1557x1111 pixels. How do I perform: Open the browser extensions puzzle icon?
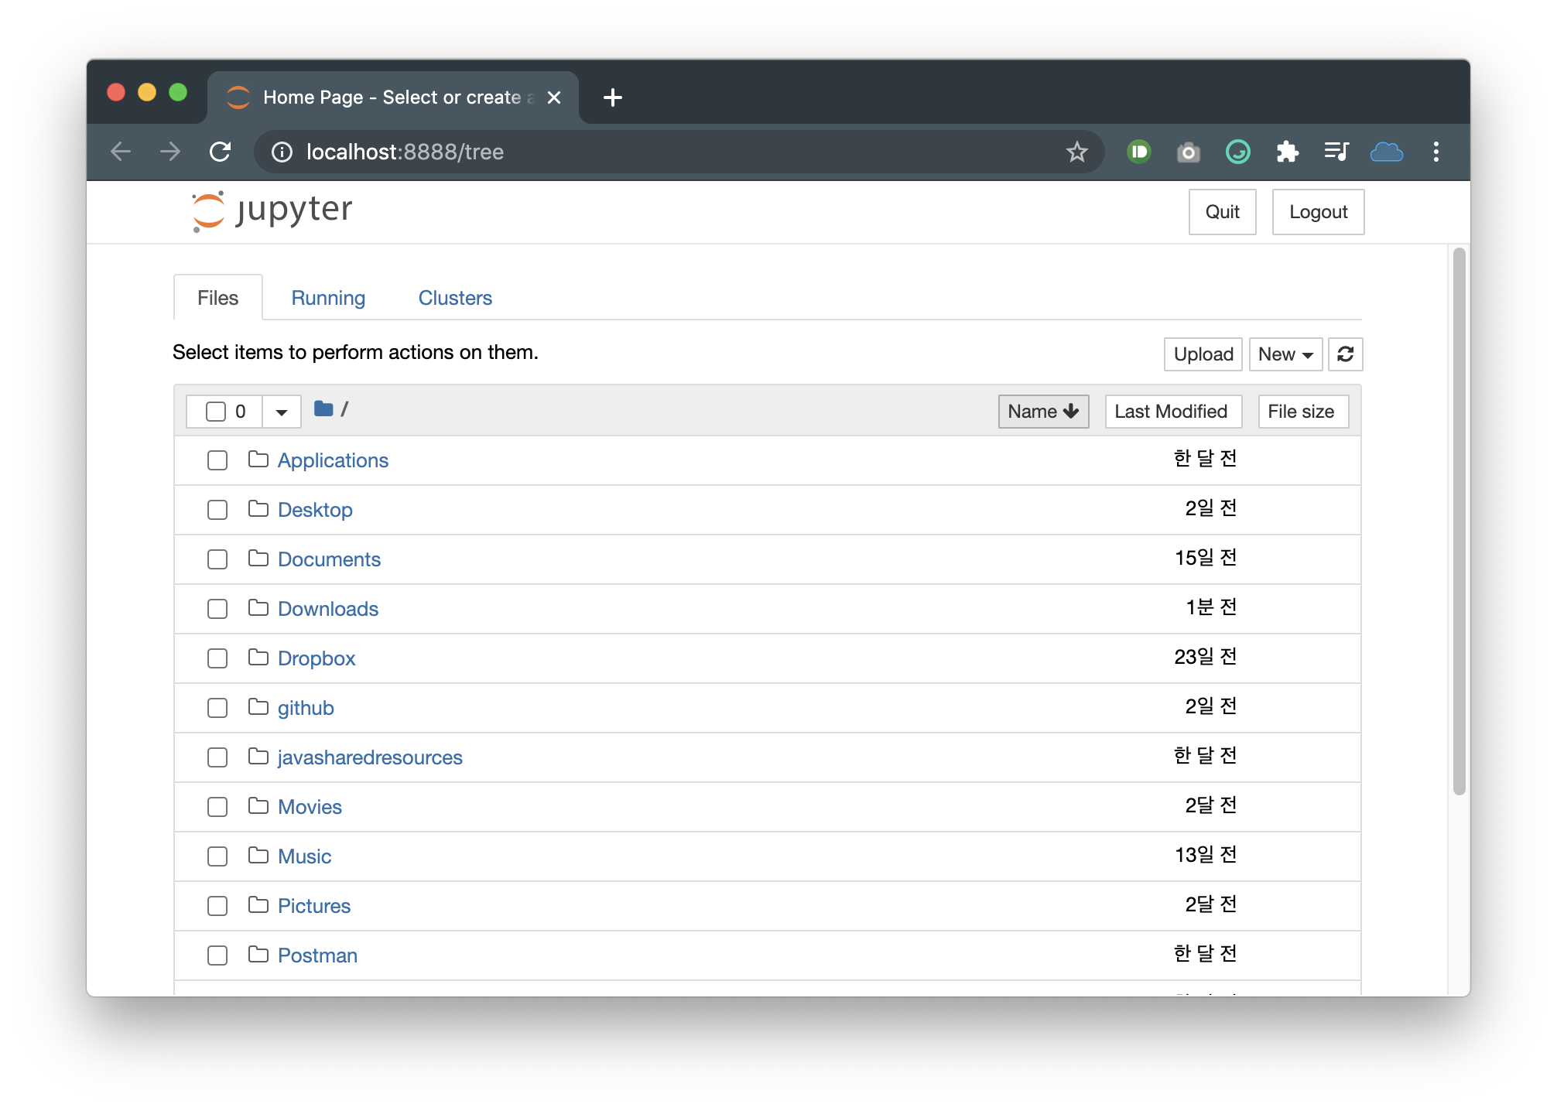click(1287, 152)
